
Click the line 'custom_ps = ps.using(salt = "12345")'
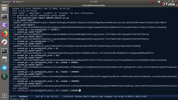click(x=36, y=30)
